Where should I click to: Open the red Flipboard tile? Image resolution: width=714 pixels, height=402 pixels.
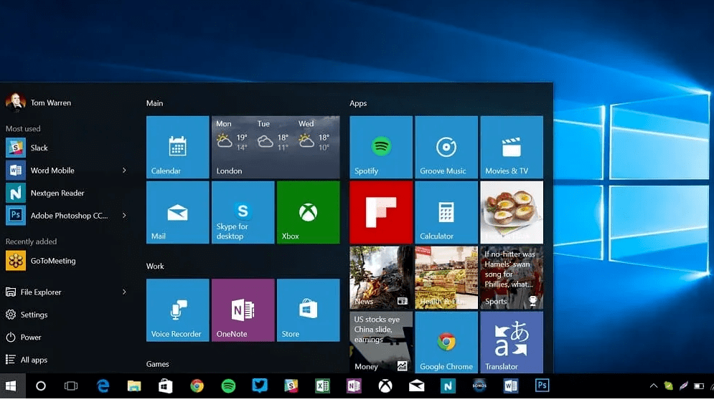(380, 212)
